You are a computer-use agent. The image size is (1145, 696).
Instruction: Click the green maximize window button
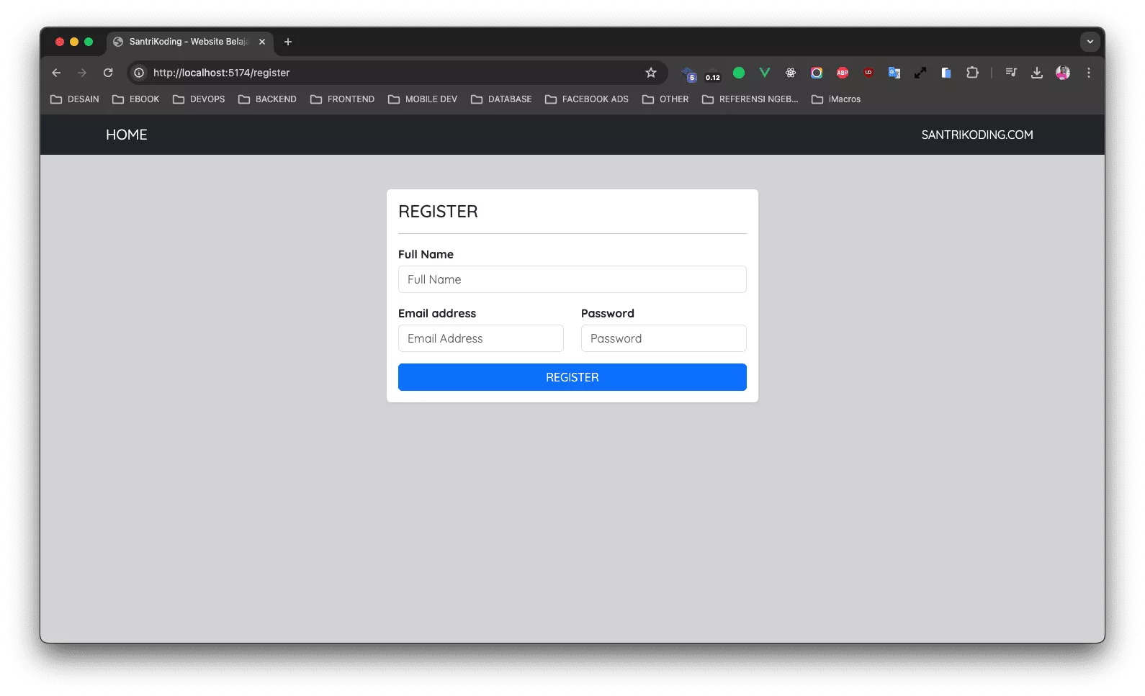click(89, 42)
